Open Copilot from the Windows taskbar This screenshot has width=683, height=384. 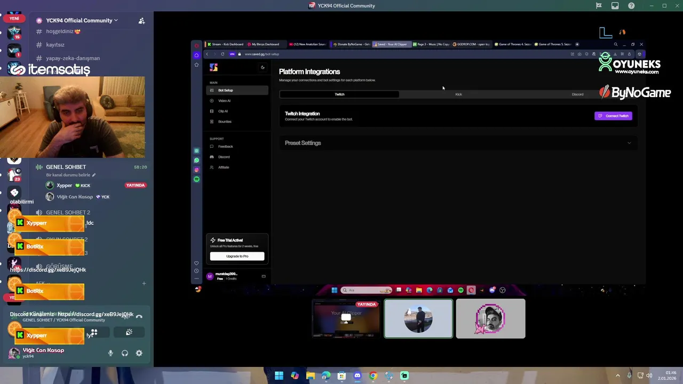pos(295,375)
